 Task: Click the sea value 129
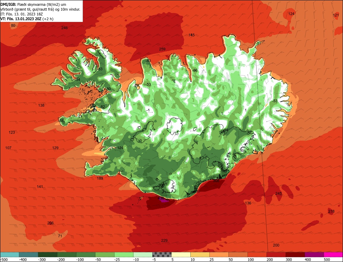point(55,148)
